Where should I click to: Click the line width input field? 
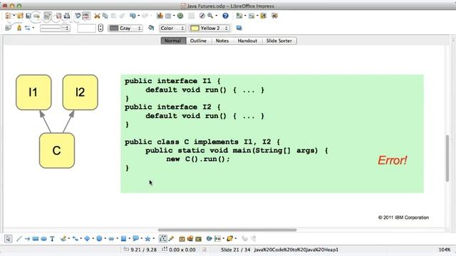click(86, 28)
